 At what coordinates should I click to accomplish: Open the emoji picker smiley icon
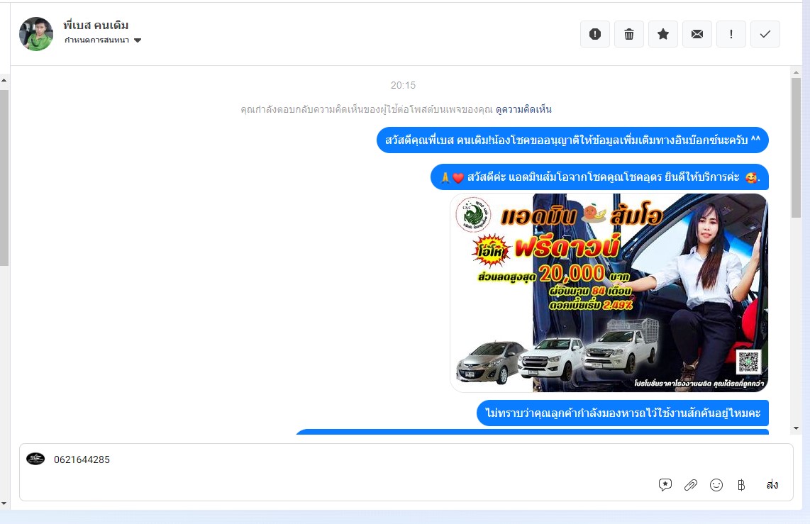point(716,485)
